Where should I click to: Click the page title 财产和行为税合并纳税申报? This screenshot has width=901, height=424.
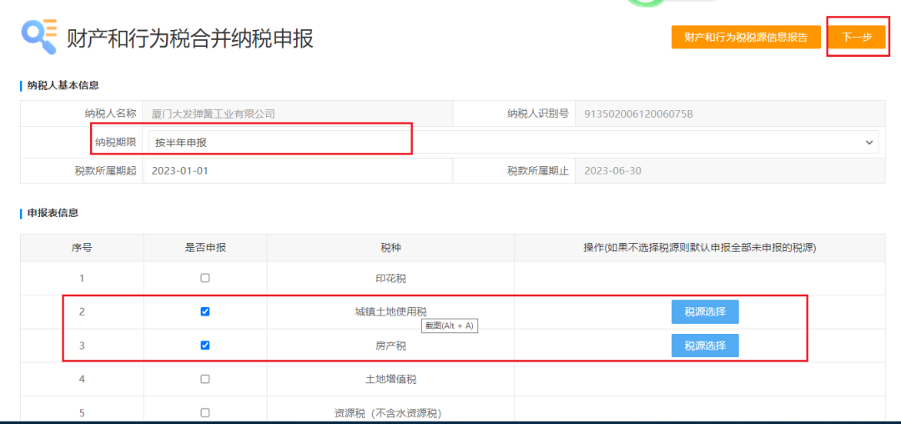(190, 38)
